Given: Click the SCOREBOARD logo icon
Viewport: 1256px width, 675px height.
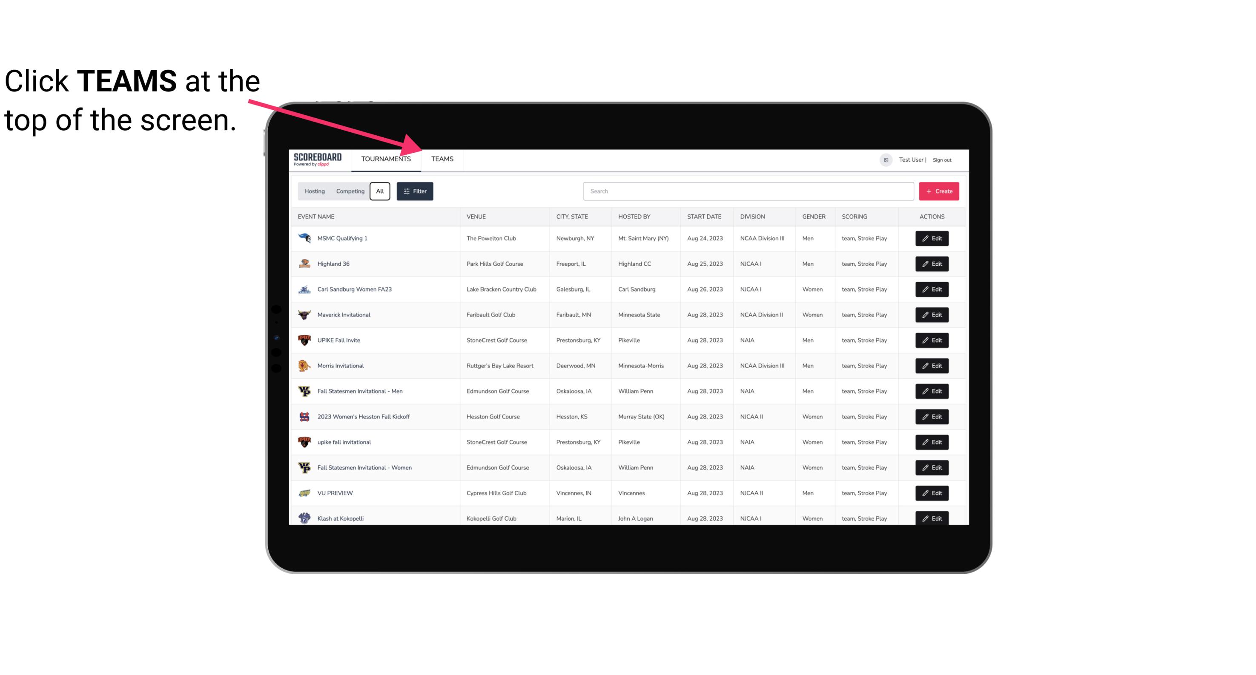Looking at the screenshot, I should (x=318, y=159).
